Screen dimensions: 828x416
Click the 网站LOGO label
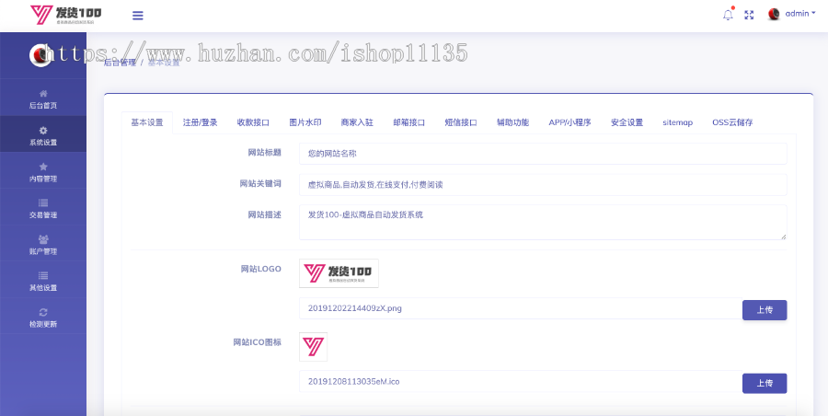[x=261, y=269]
